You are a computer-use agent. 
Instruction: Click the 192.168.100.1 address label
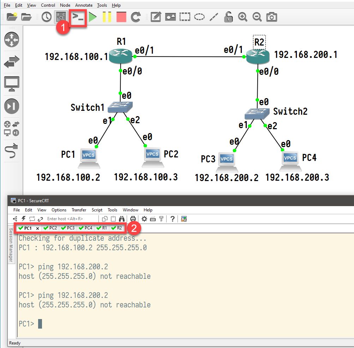(x=76, y=57)
